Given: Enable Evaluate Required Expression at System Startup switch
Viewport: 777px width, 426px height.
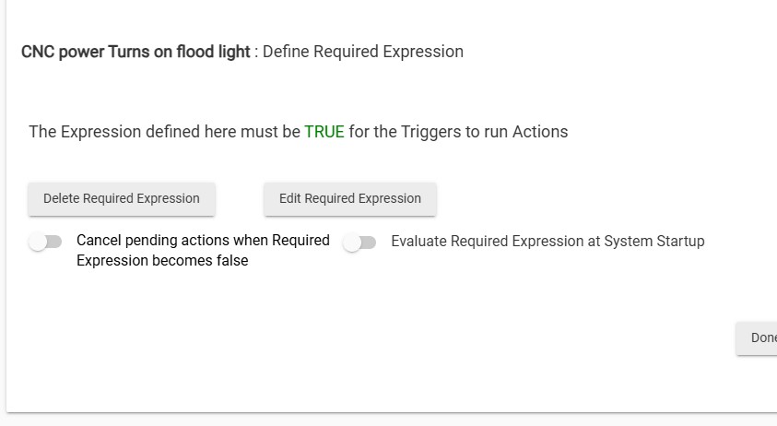Looking at the screenshot, I should [x=359, y=243].
